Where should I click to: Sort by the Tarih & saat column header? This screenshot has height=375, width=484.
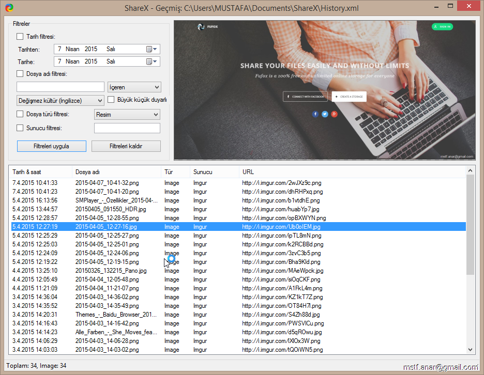pyautogui.click(x=40, y=172)
